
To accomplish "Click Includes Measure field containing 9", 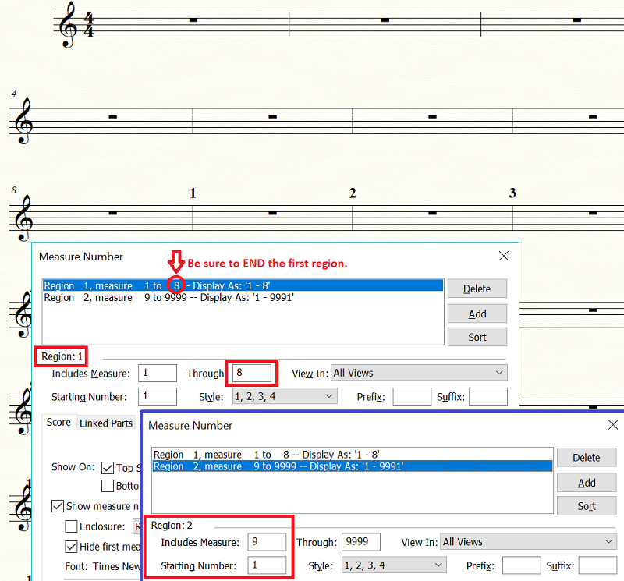I will [267, 542].
